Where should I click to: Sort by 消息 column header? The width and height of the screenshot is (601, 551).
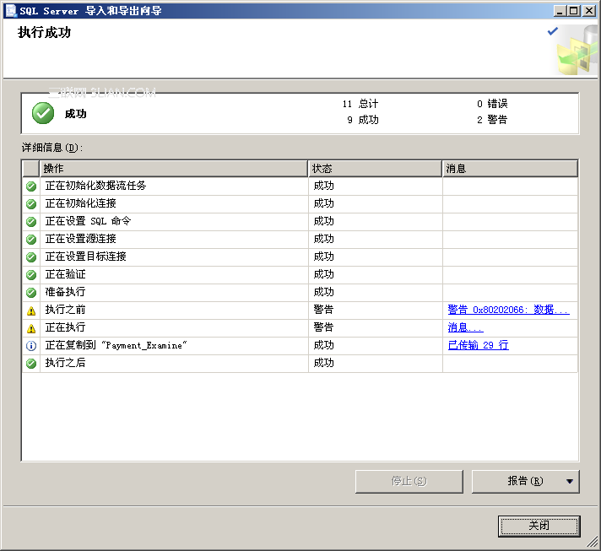[510, 169]
